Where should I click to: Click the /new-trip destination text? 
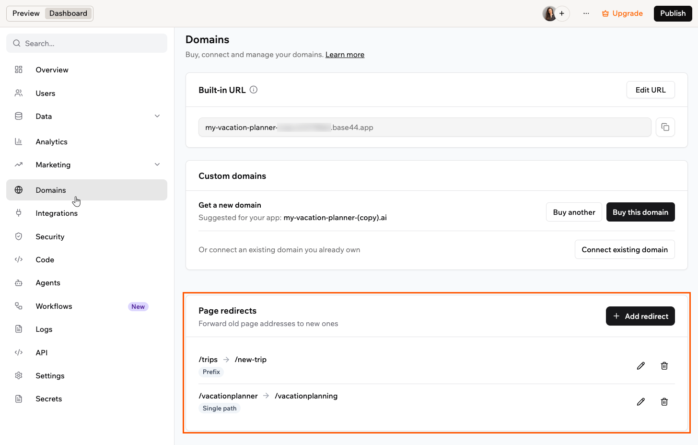pos(251,359)
